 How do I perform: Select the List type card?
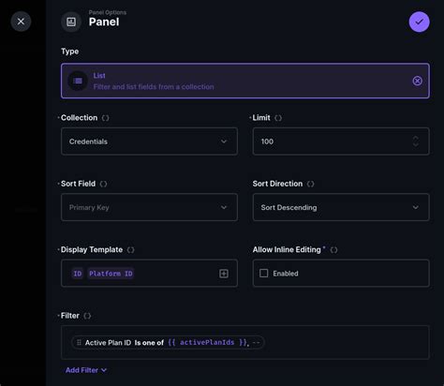coord(245,81)
